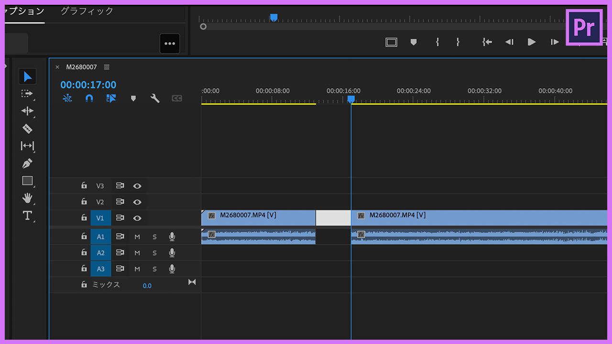This screenshot has width=612, height=344.
Task: Toggle sync lock on track V1
Action: click(120, 218)
